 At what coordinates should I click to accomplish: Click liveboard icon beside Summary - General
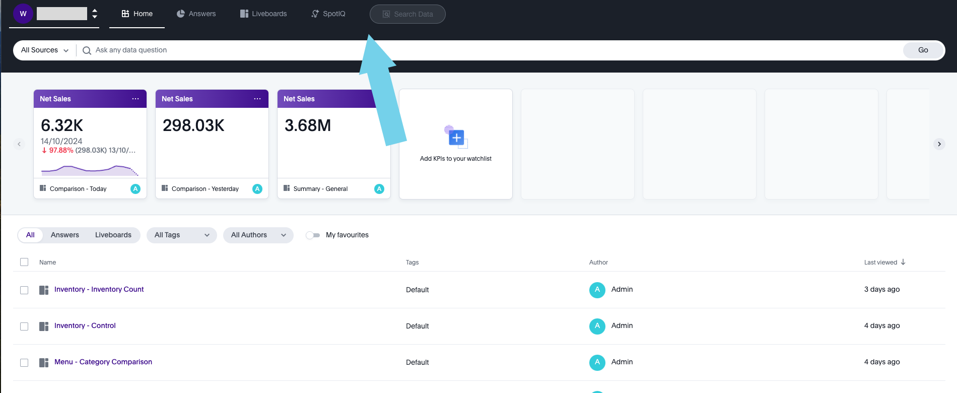287,188
